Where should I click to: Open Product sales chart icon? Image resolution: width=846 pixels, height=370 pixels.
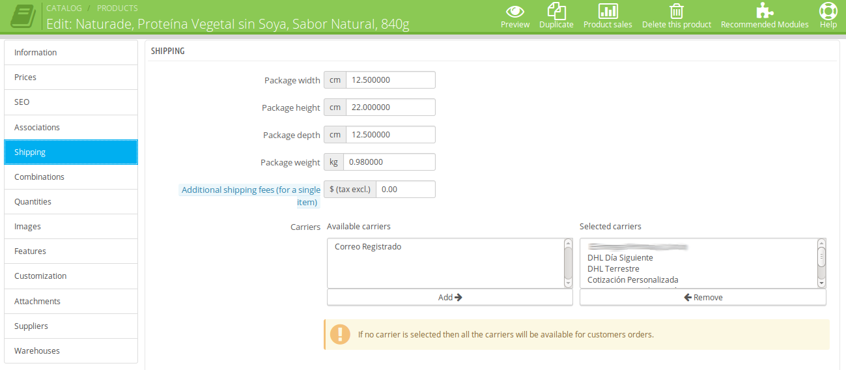click(608, 11)
